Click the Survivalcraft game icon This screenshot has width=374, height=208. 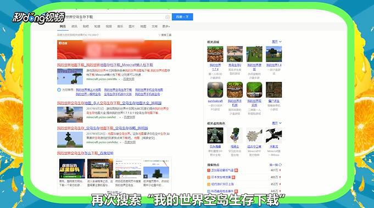point(215,90)
